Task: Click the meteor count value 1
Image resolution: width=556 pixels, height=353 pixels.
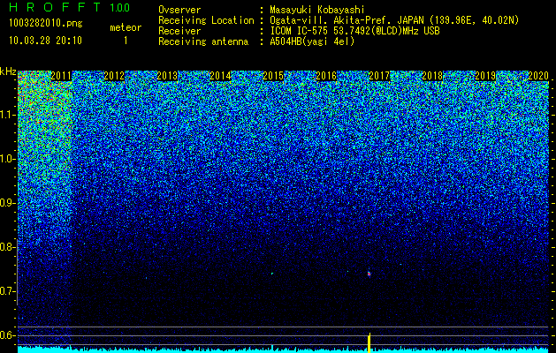Action: 126,41
